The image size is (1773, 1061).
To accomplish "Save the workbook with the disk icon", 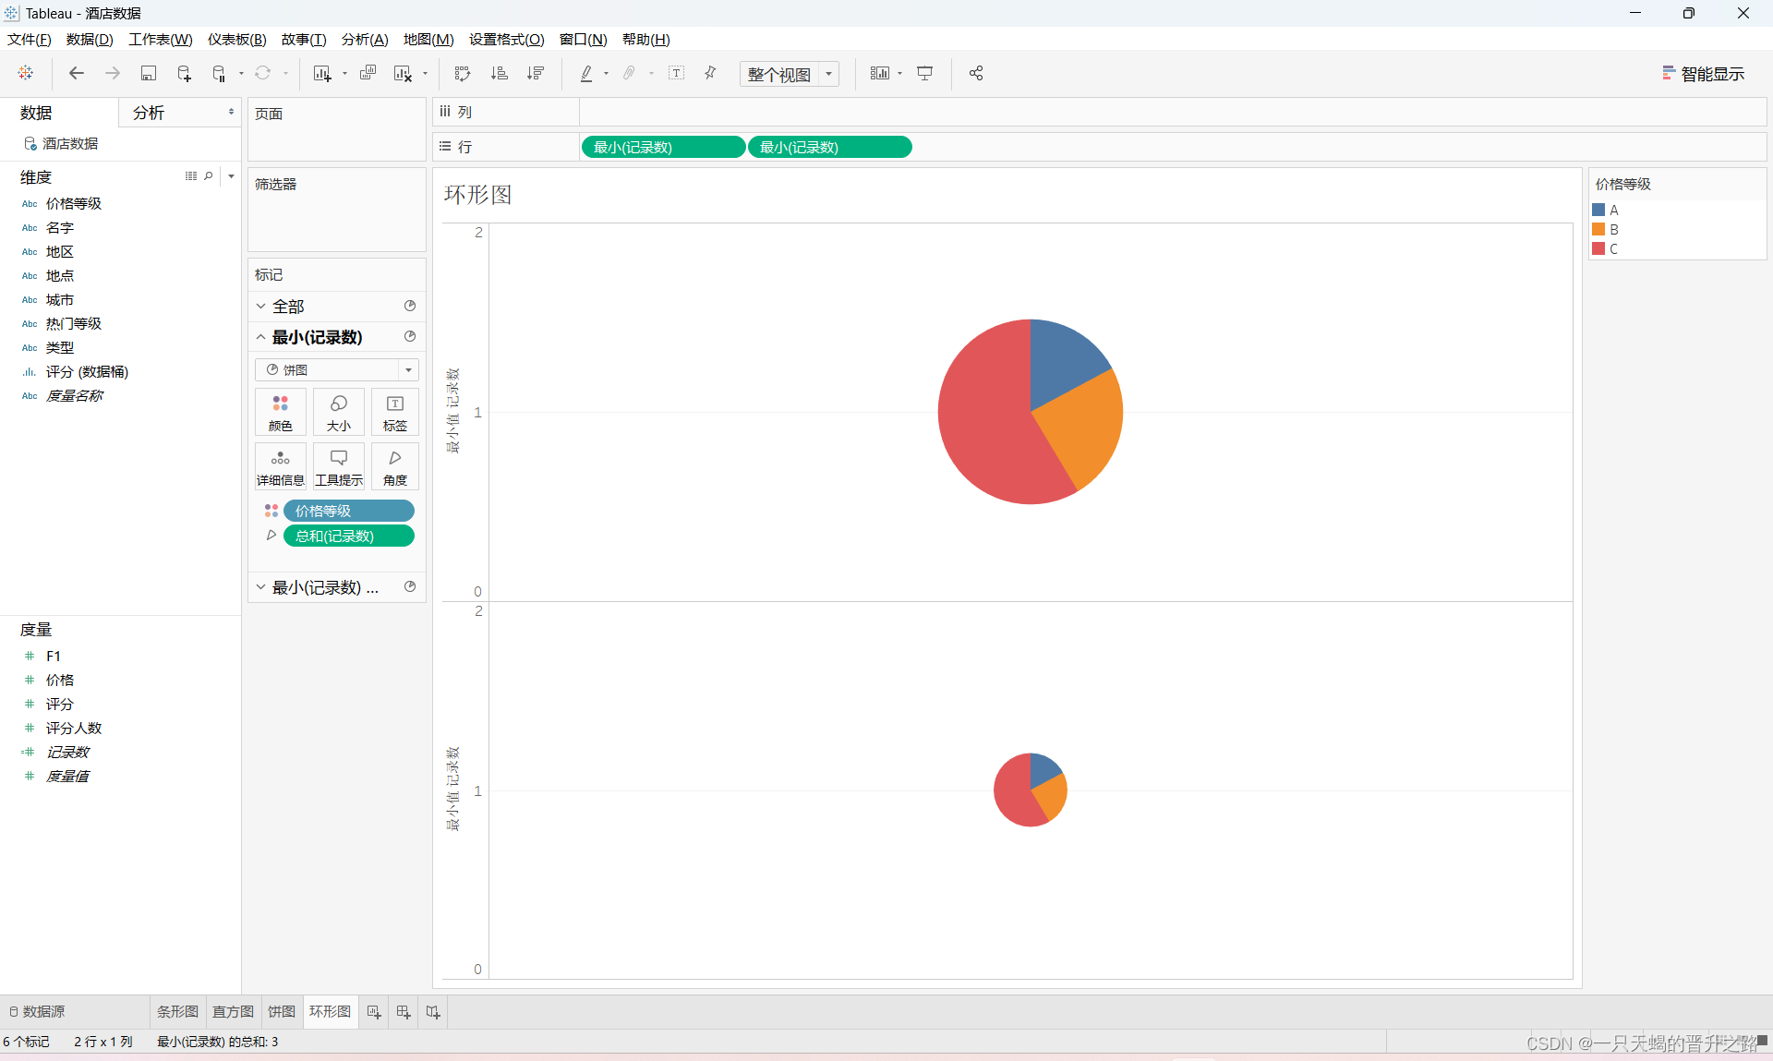I will 148,73.
